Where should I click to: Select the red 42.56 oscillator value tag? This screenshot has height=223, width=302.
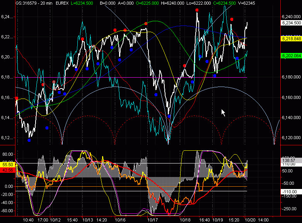[8, 170]
